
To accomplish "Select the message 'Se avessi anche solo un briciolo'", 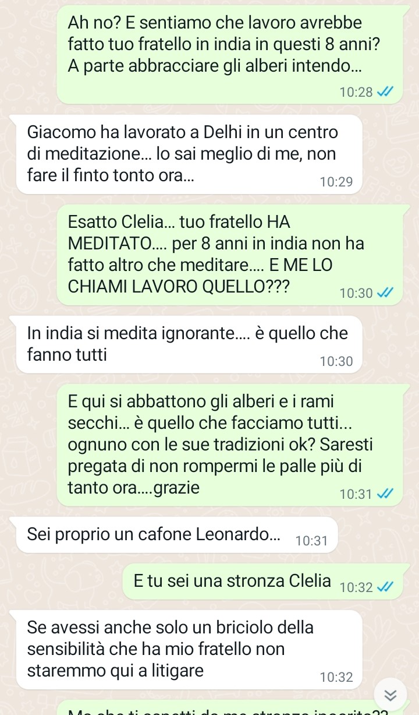I will point(189,650).
